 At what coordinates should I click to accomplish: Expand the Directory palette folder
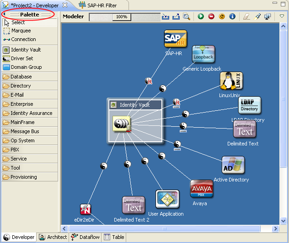[30, 86]
